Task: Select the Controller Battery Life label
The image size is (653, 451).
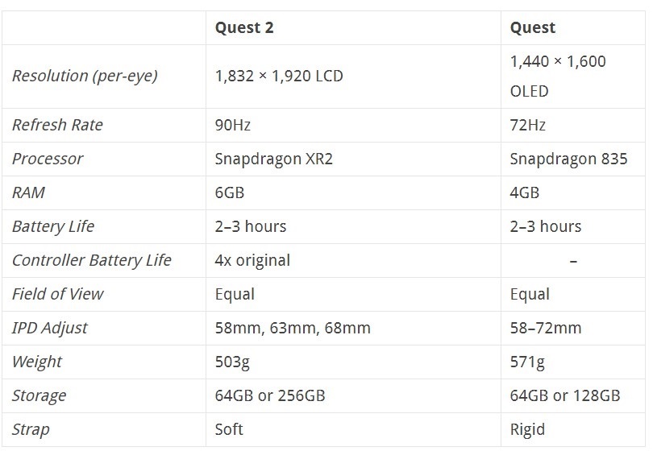Action: (92, 260)
